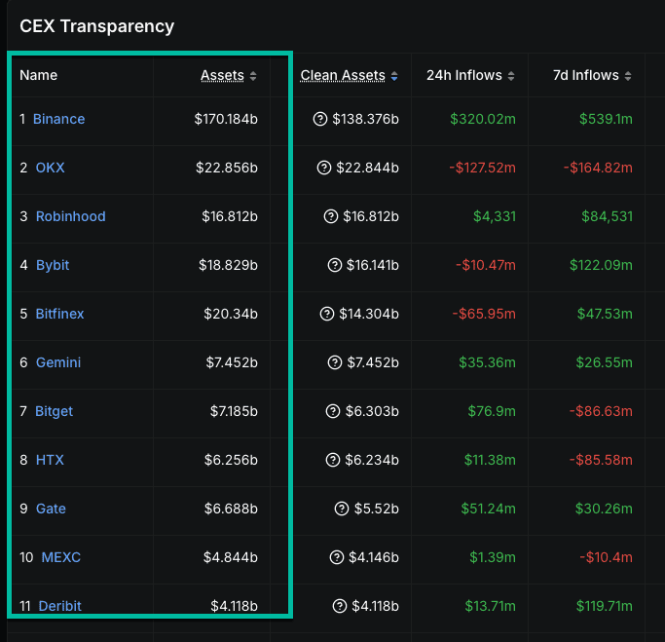Click help icon beside Bybit $16.141b
Image resolution: width=665 pixels, height=642 pixels.
(x=334, y=265)
